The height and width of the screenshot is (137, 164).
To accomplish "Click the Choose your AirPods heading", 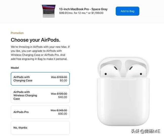I will (36, 40).
